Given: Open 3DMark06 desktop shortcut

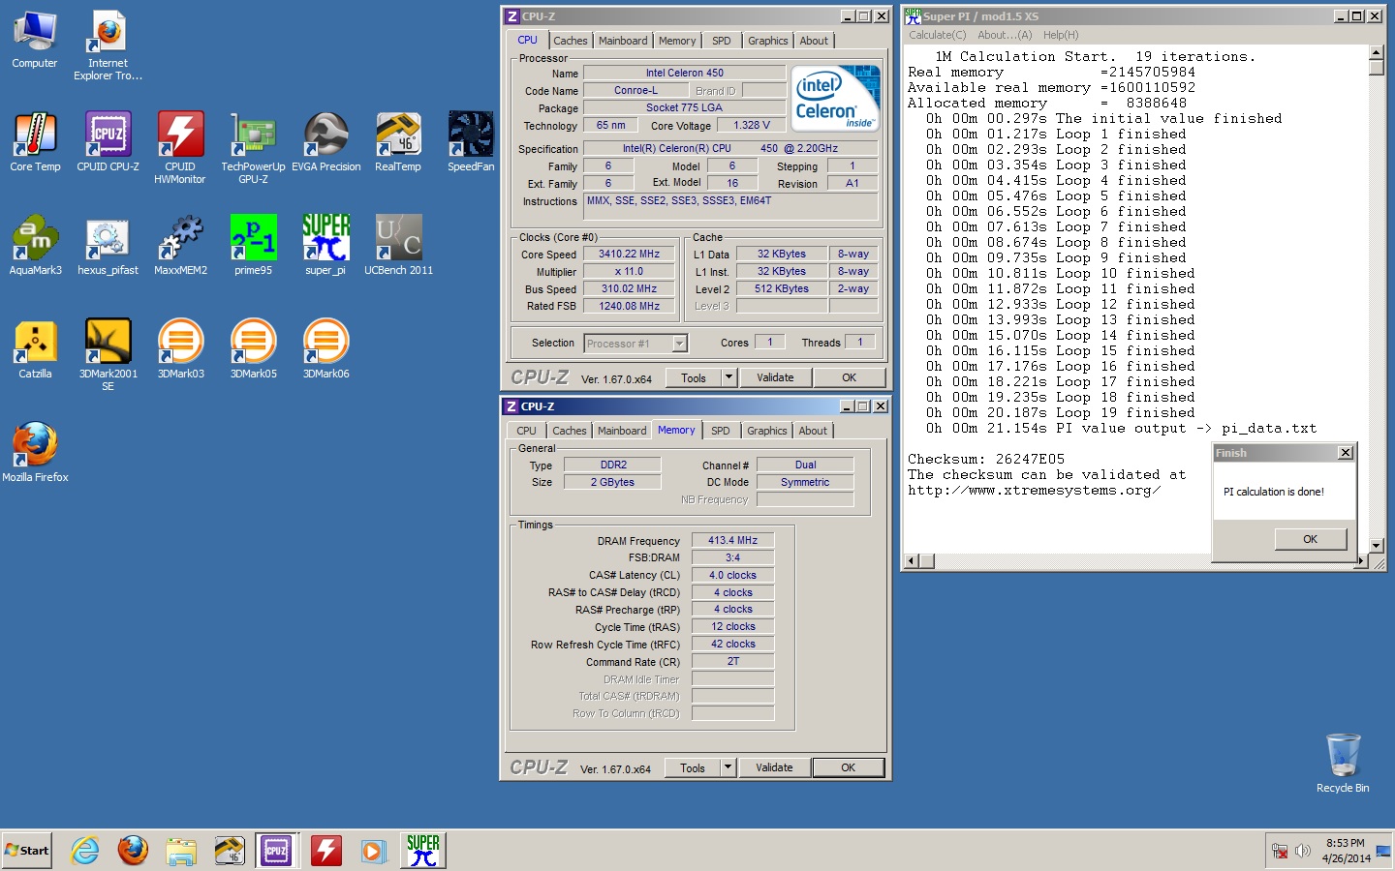Looking at the screenshot, I should pyautogui.click(x=325, y=349).
